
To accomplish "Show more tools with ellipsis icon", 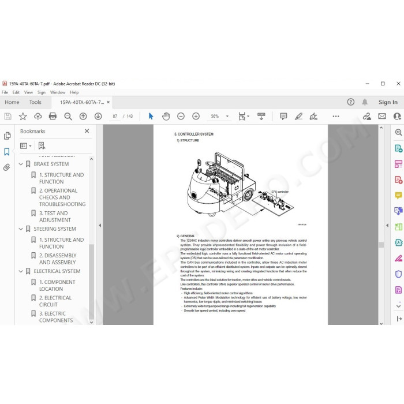I will tap(336, 117).
